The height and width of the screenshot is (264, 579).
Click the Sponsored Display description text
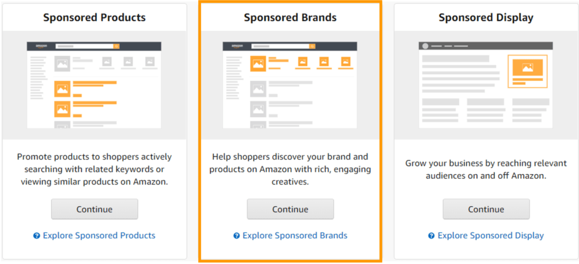click(486, 169)
